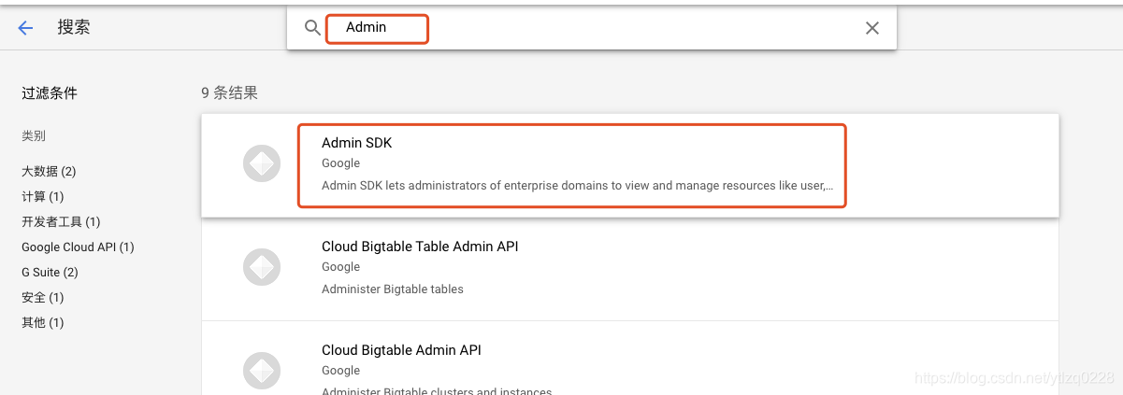Screen dimensions: 1123x395
Task: Open the Admin SDK icon thumbnail
Action: tap(262, 165)
